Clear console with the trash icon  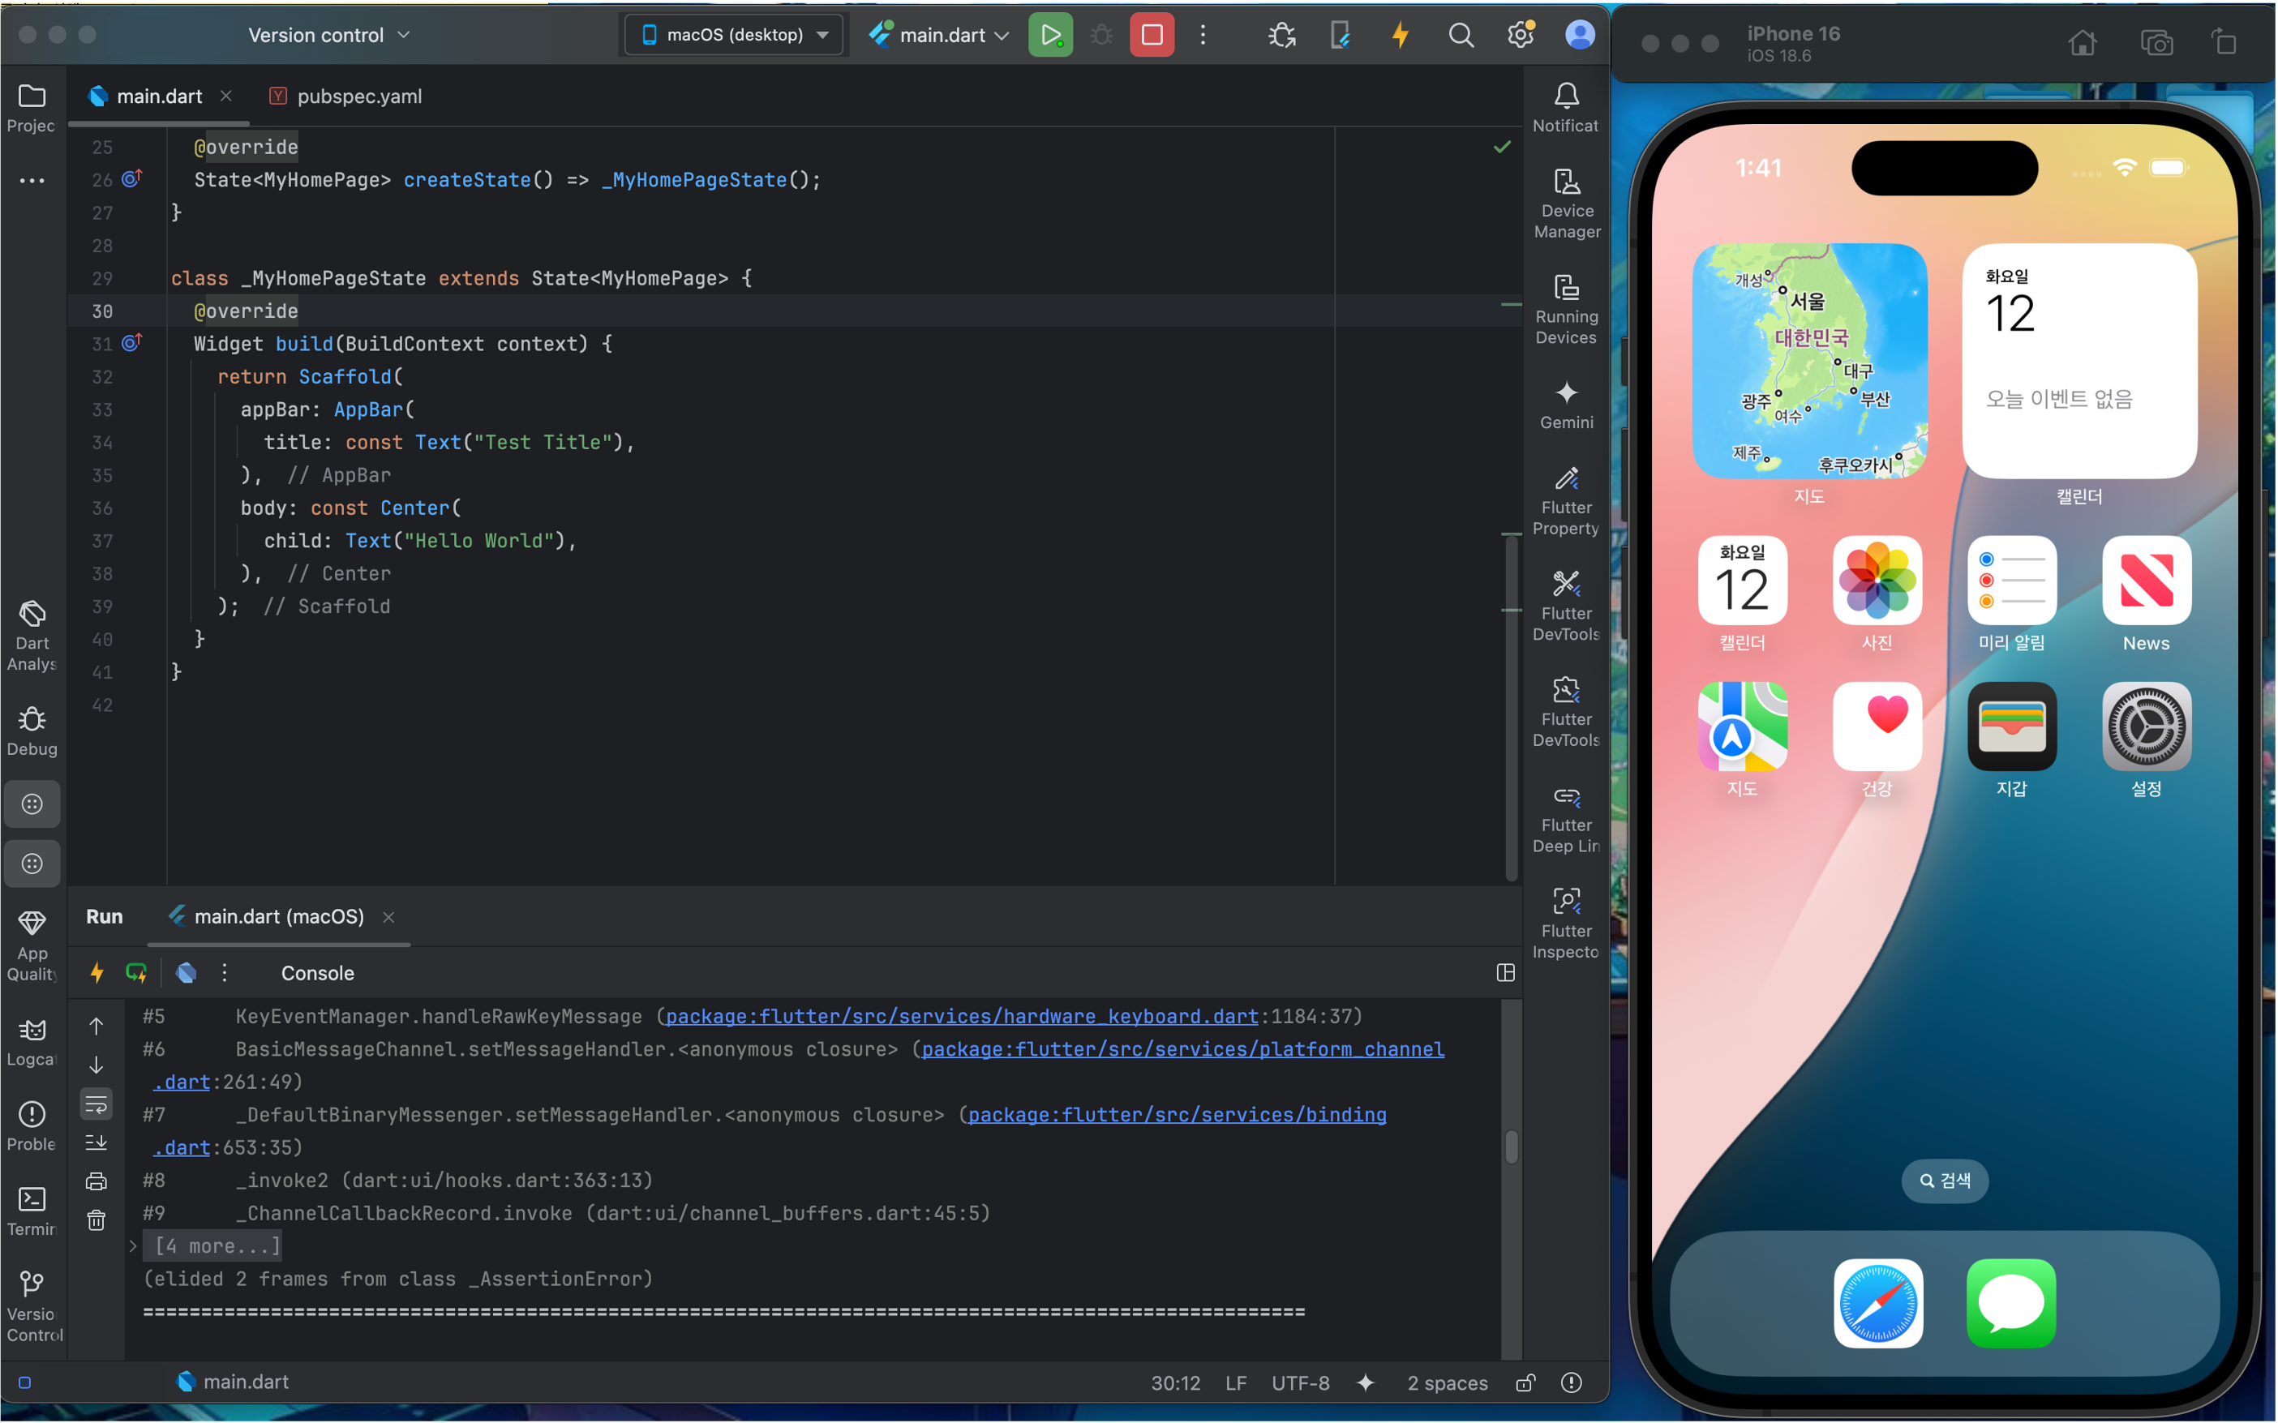[x=96, y=1220]
